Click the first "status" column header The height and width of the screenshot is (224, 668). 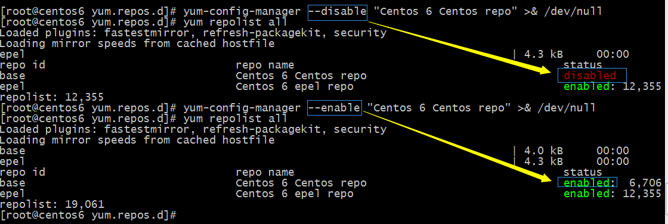583,65
